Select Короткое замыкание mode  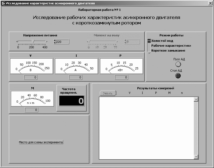pyautogui.click(x=168, y=50)
